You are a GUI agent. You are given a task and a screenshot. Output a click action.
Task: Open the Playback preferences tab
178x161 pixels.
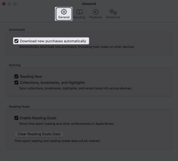point(95,14)
